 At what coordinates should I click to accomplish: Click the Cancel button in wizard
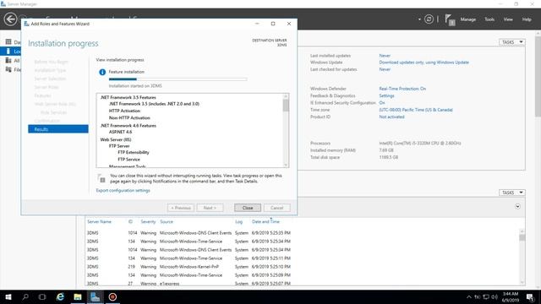[276, 208]
